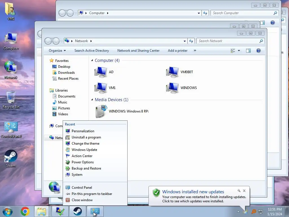Choose Uninstall a program from jump list
289x217 pixels.
(x=95, y=137)
